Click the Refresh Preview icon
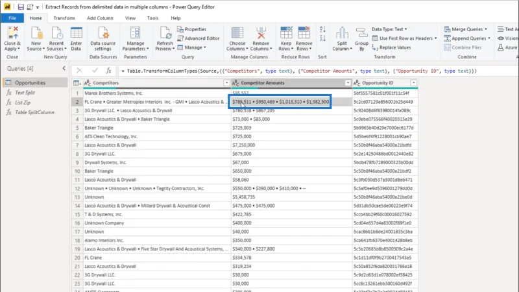 click(165, 33)
